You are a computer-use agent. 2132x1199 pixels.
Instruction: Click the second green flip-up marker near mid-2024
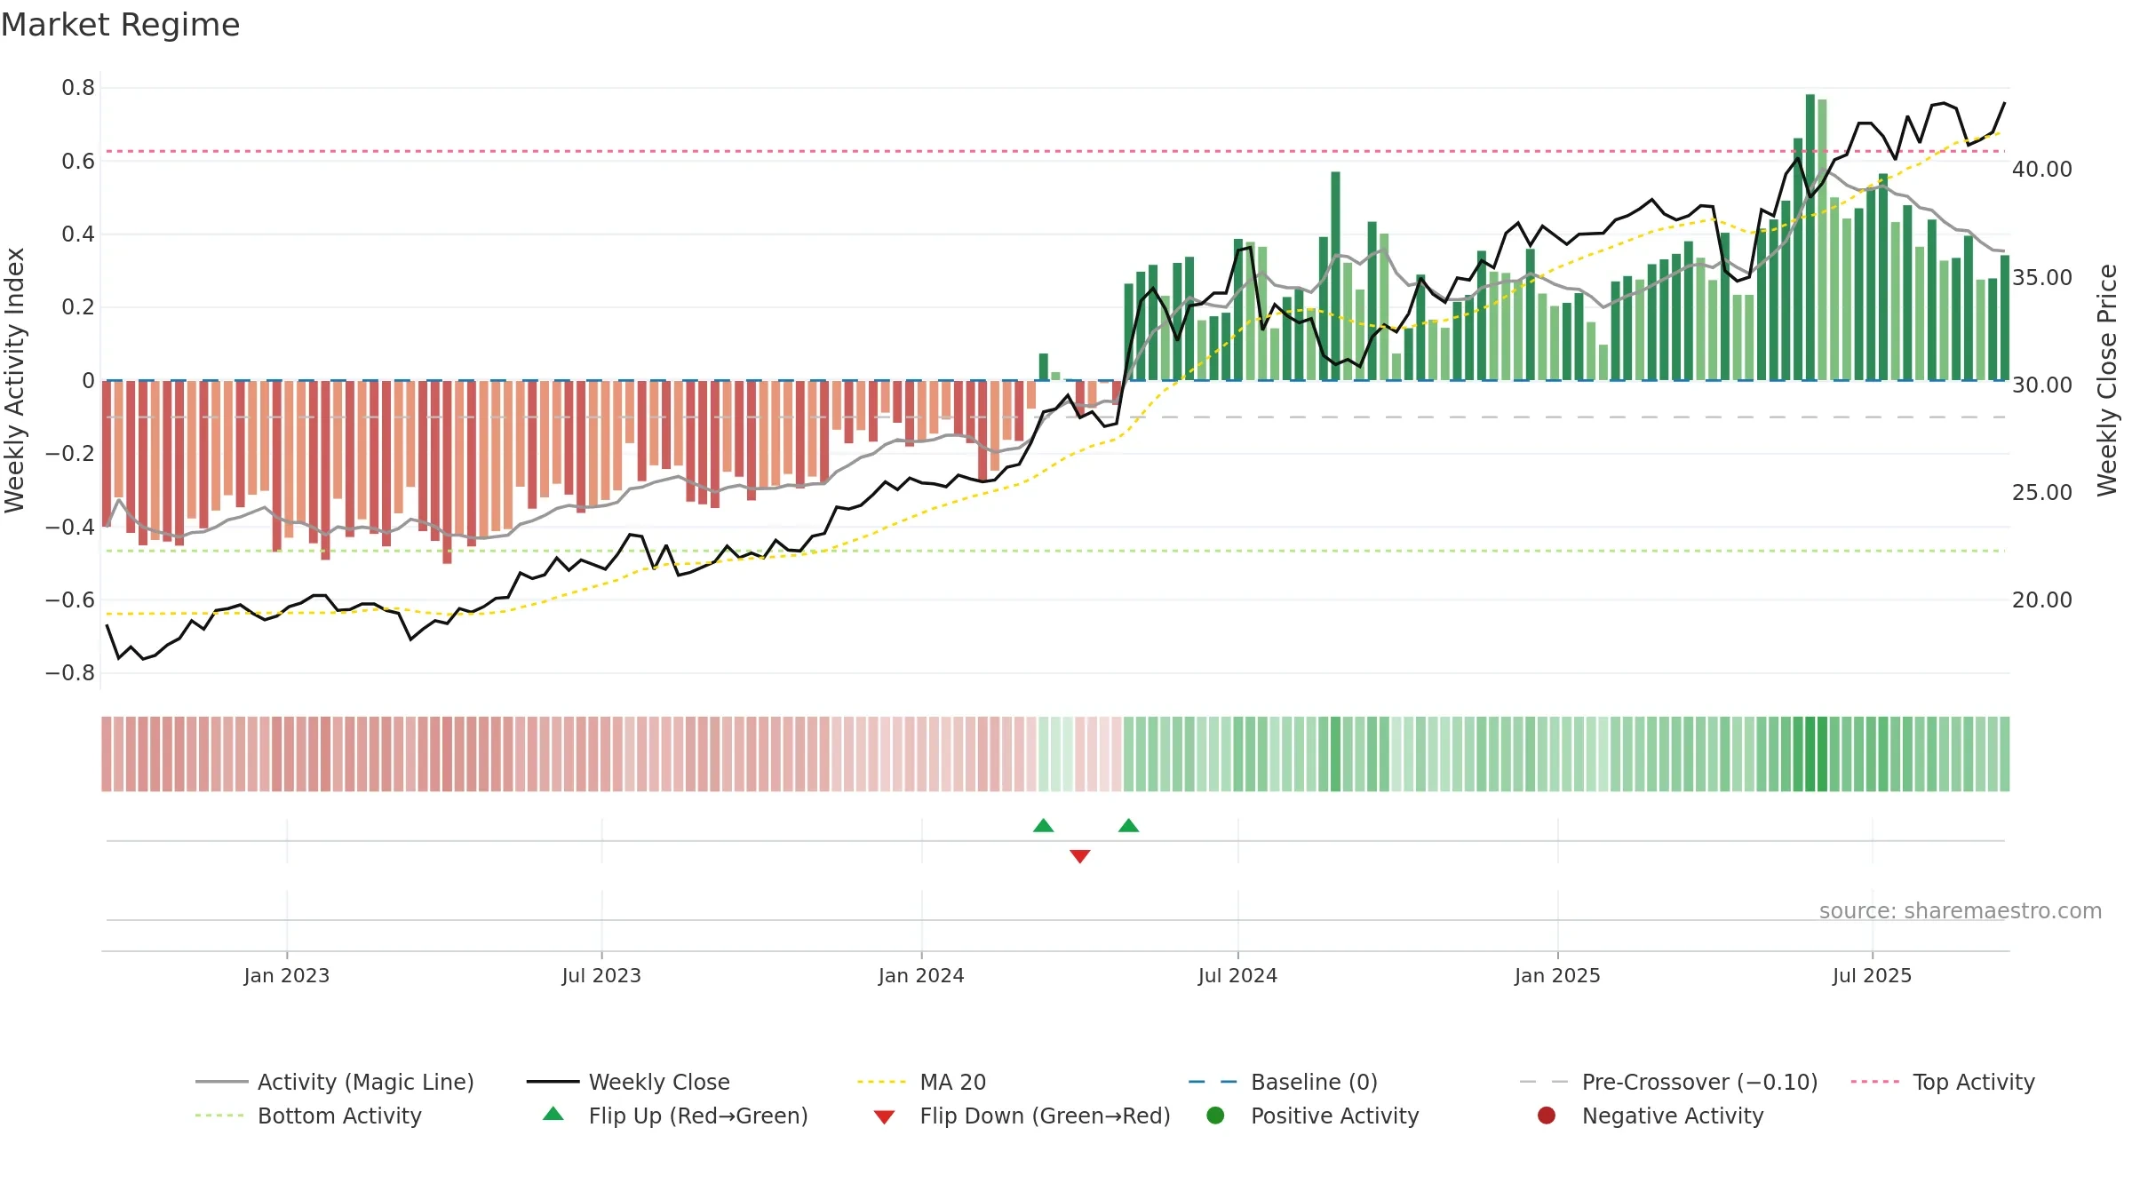[1128, 825]
